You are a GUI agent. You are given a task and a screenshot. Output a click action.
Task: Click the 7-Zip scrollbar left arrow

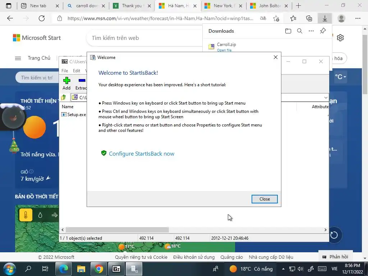point(63,230)
